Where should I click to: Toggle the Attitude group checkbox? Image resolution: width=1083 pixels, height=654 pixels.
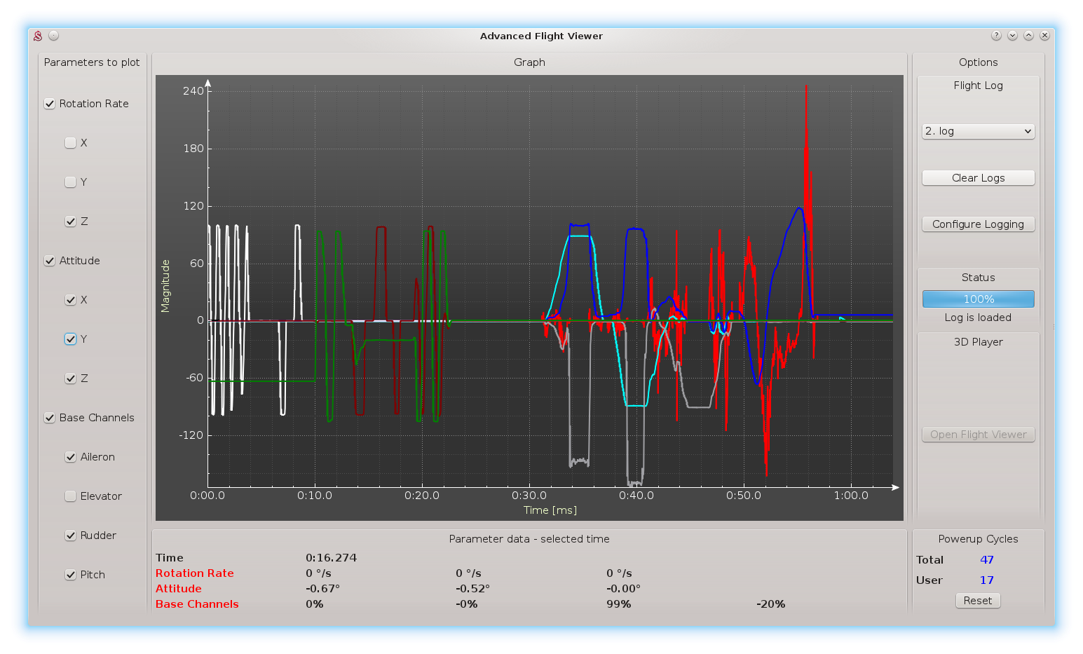coord(50,261)
